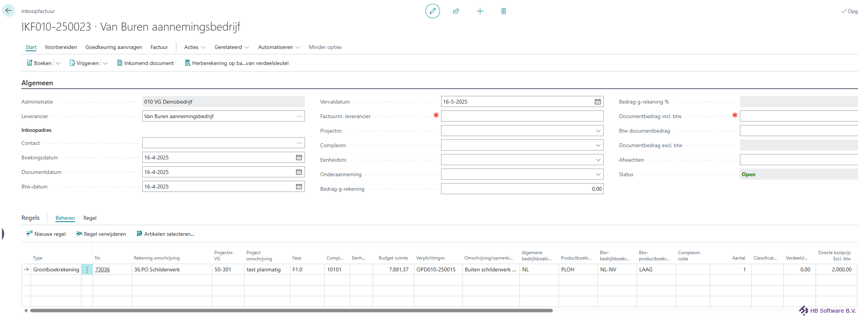860x318 pixels.
Task: Select the 'test planmatig' cell
Action: tap(267, 269)
